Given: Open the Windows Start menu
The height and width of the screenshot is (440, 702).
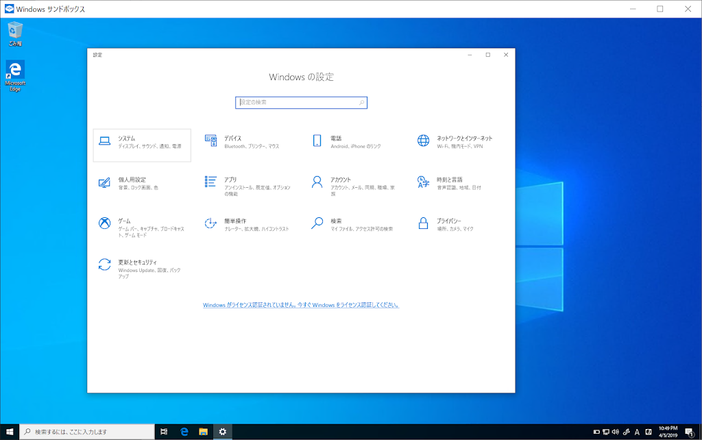Looking at the screenshot, I should point(10,432).
